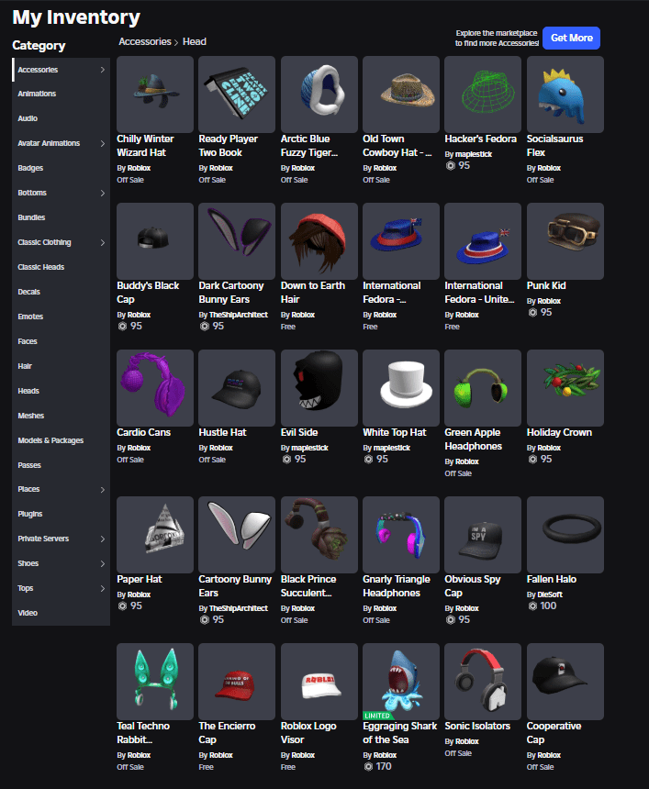Open the Faces category
Image resolution: width=649 pixels, height=789 pixels.
(x=61, y=341)
